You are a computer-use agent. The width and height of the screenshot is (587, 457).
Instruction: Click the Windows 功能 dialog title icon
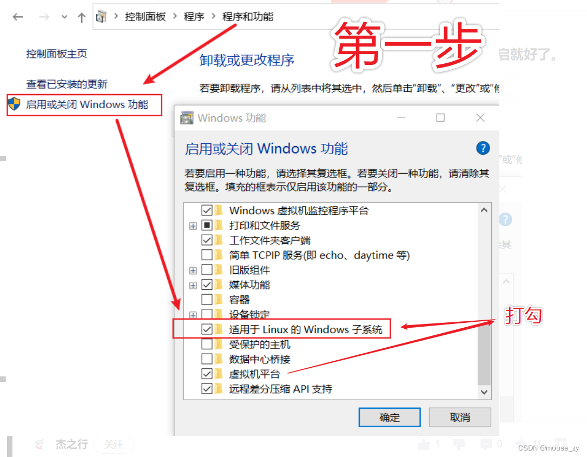[x=187, y=118]
